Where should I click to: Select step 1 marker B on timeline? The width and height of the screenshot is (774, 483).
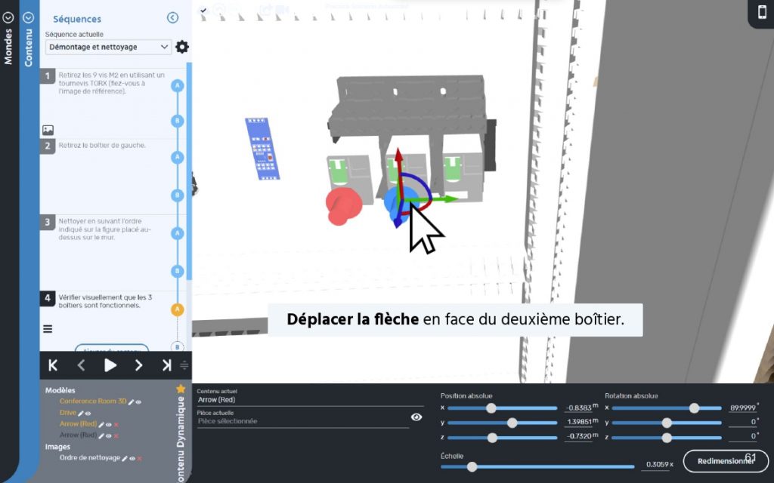click(x=177, y=121)
